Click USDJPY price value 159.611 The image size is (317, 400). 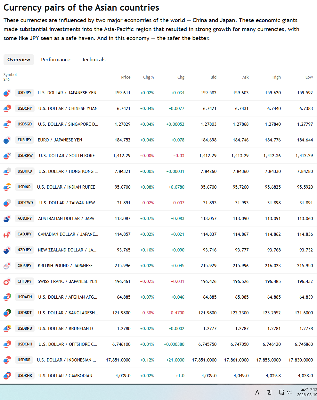123,93
